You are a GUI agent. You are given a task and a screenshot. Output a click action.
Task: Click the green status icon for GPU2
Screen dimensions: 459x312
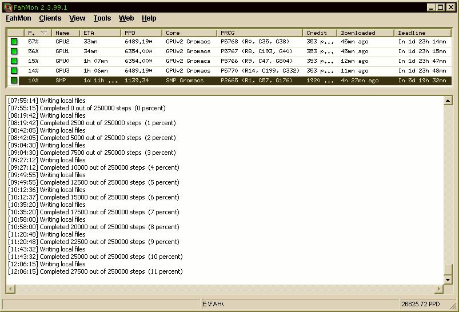14,42
